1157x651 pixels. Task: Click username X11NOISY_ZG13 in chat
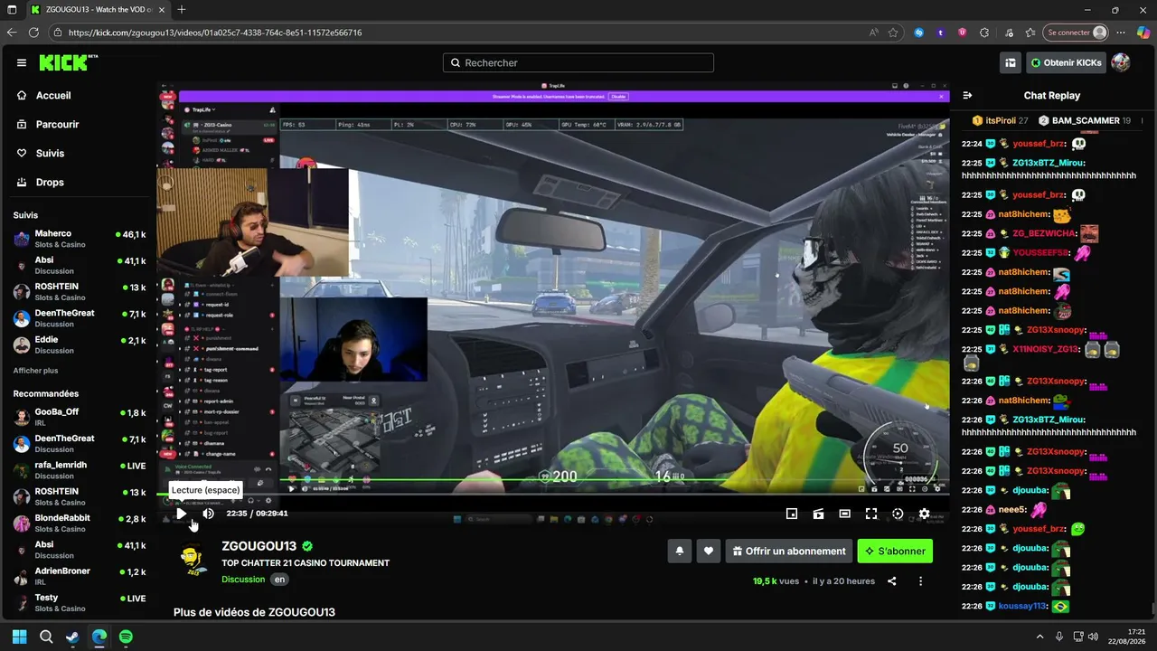[1047, 349]
